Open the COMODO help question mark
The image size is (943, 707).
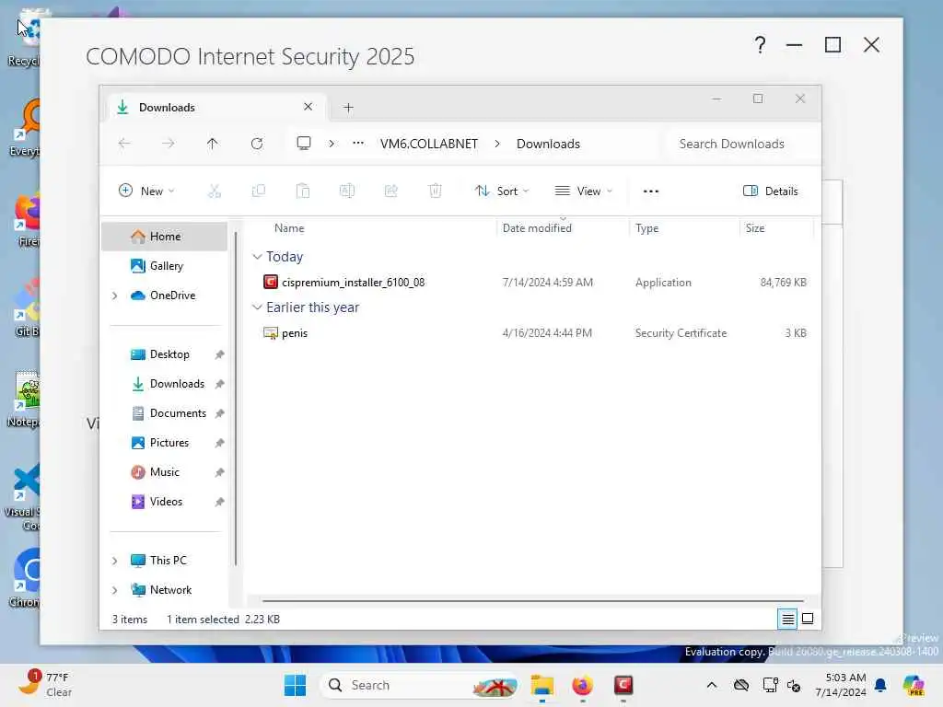pos(760,45)
